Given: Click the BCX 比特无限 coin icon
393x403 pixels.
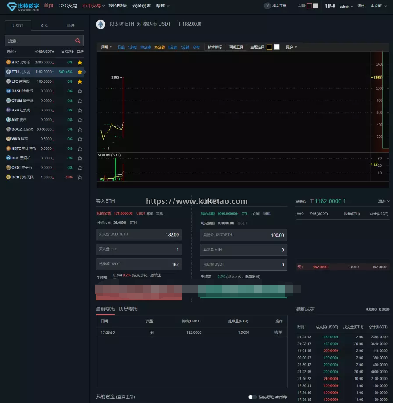Looking at the screenshot, I should (x=8, y=177).
